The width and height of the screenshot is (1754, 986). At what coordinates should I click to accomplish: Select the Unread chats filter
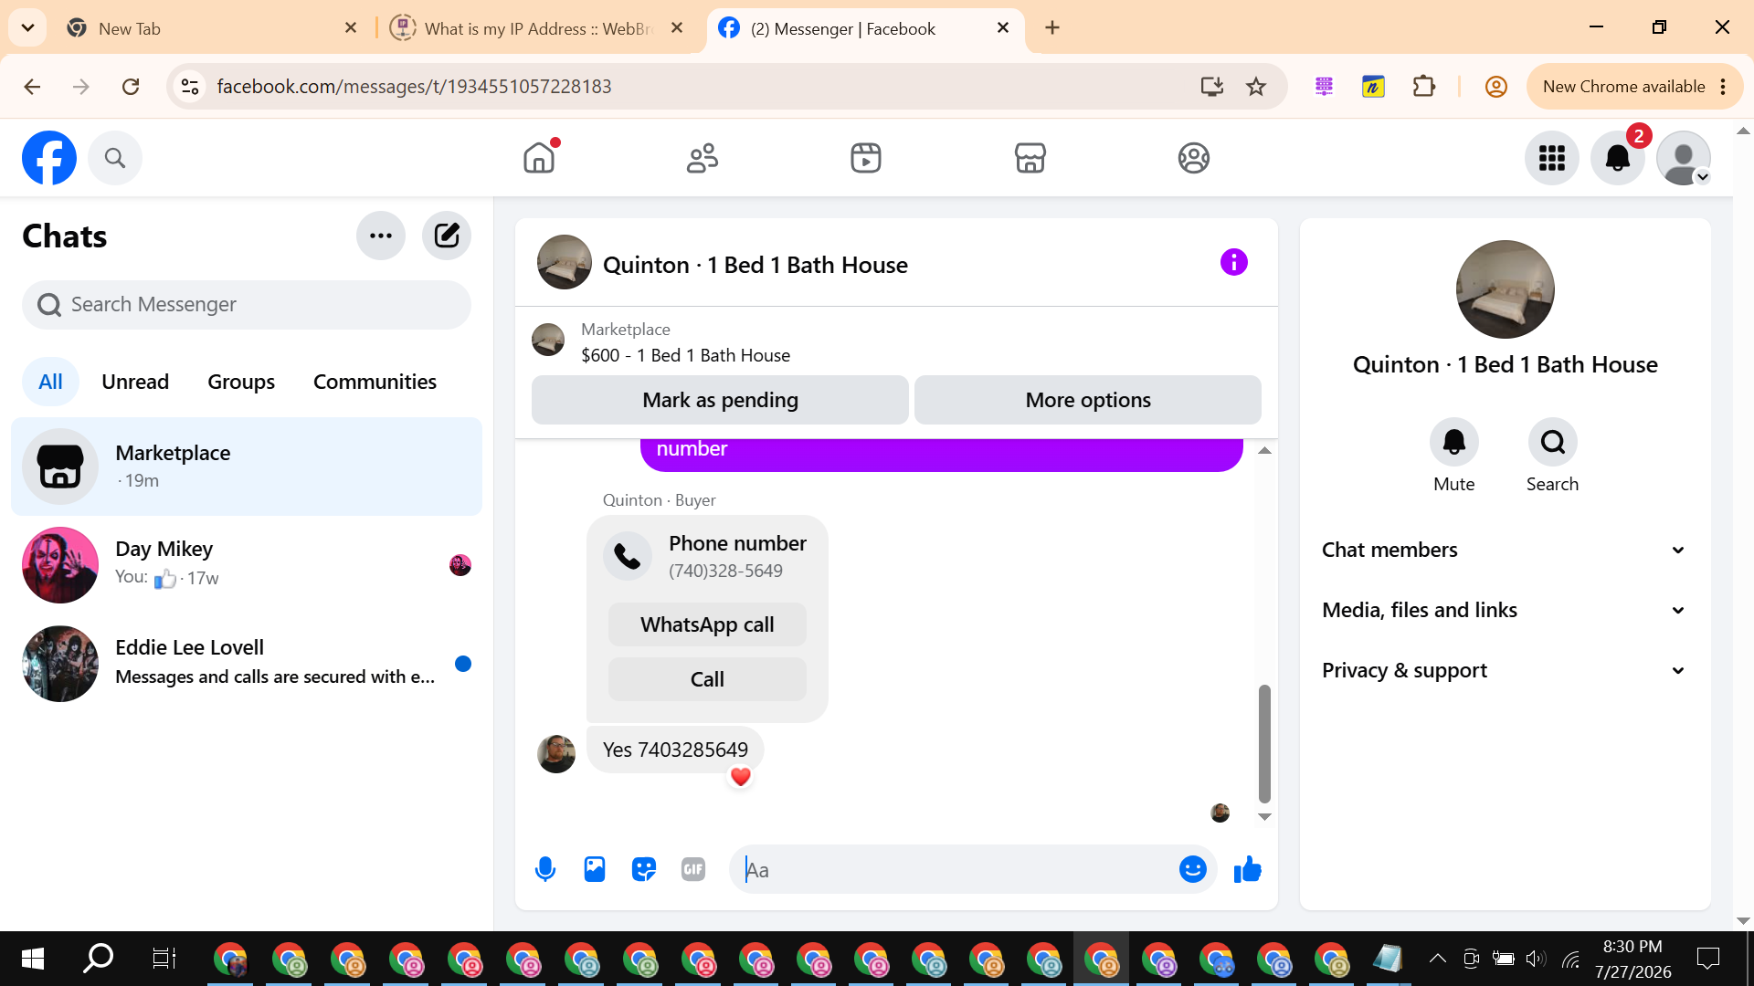click(x=135, y=382)
